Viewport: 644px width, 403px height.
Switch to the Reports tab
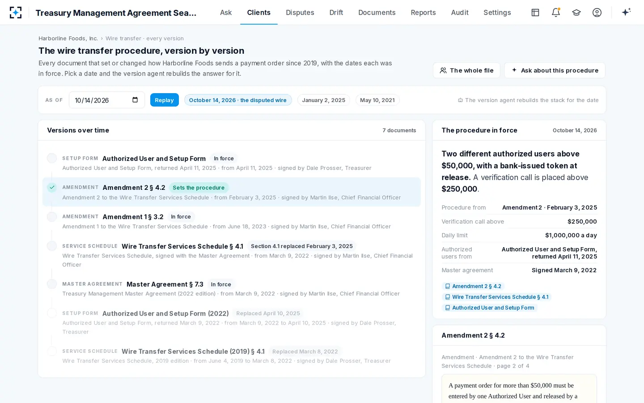click(x=423, y=13)
